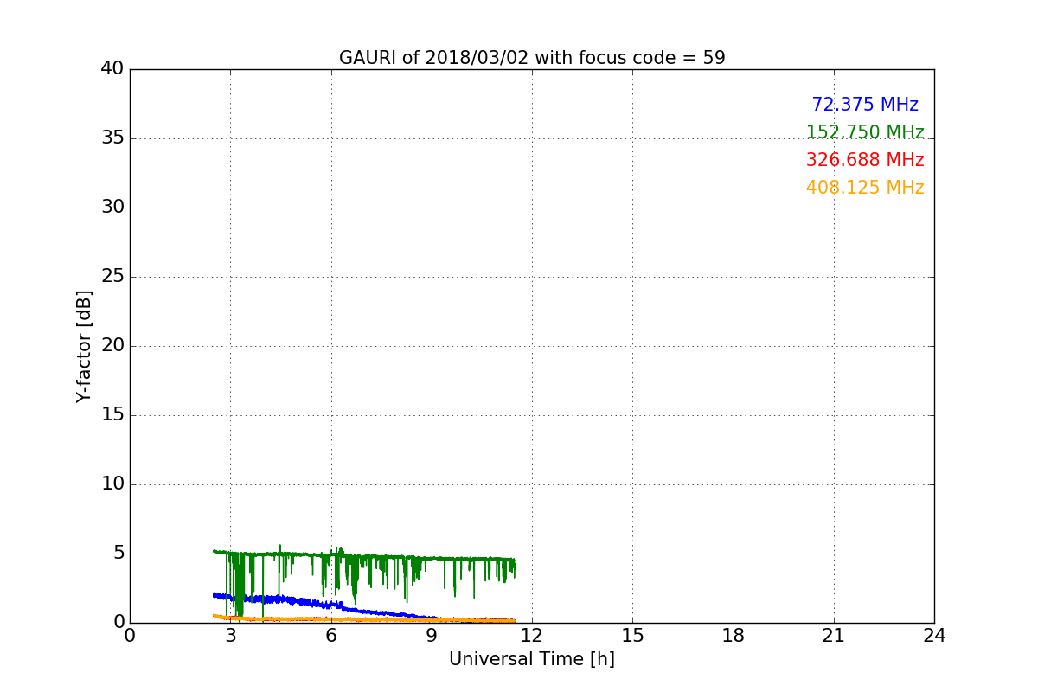Click the x-axis tick label 9
This screenshot has height=692, width=1038.
coord(432,636)
